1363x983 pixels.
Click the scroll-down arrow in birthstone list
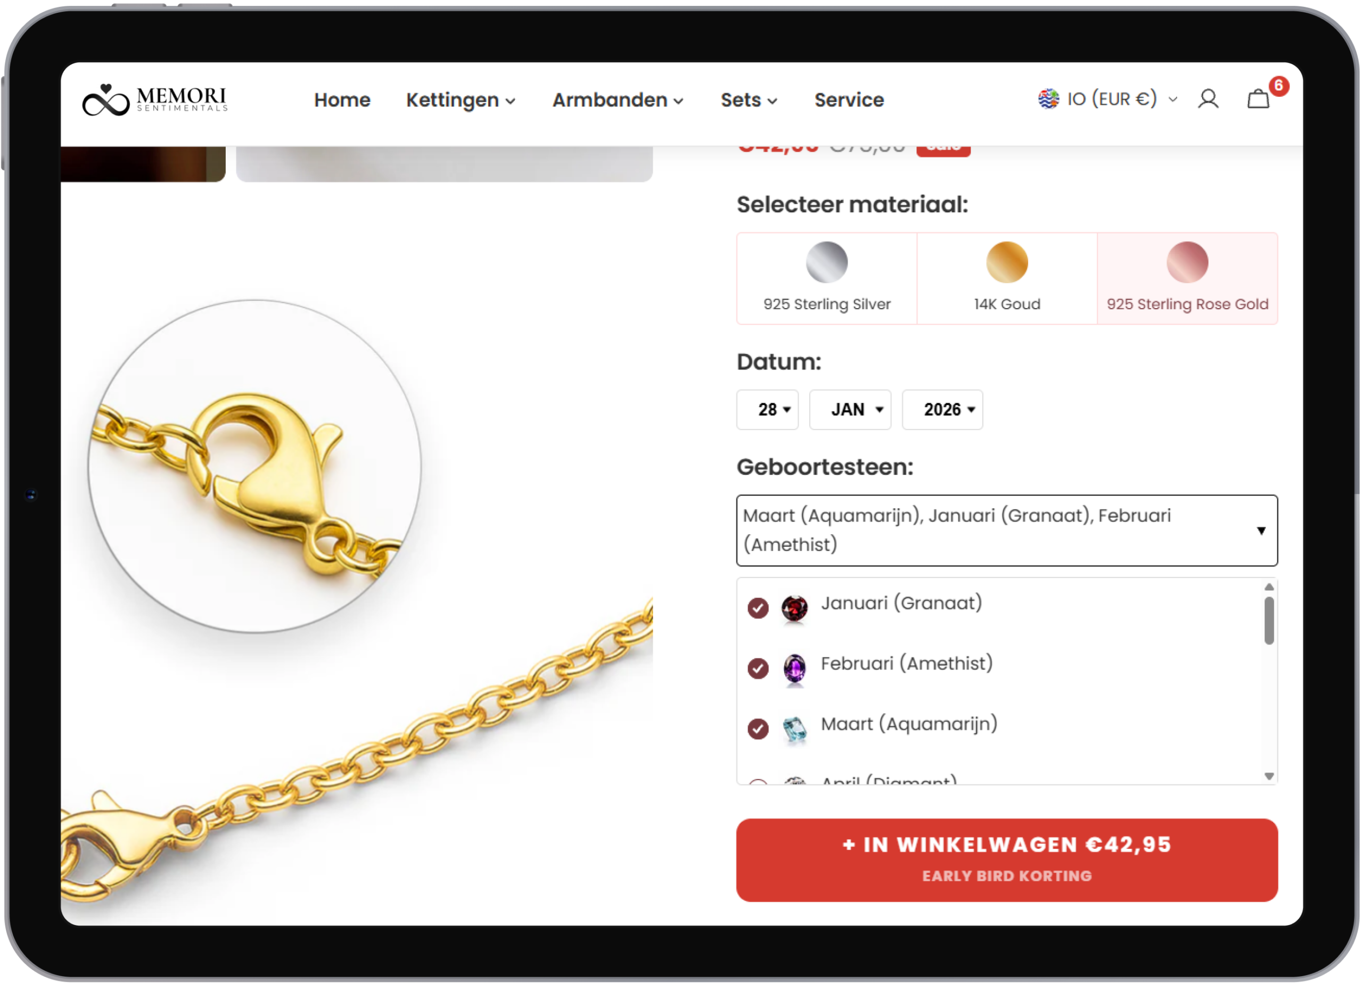coord(1269,777)
